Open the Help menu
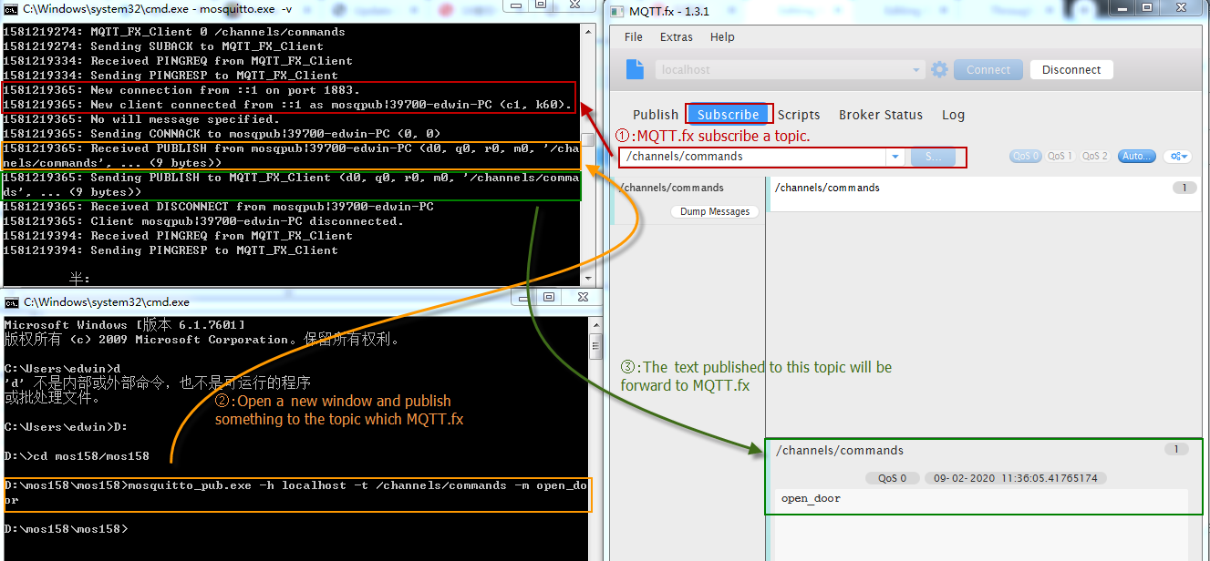 point(722,37)
